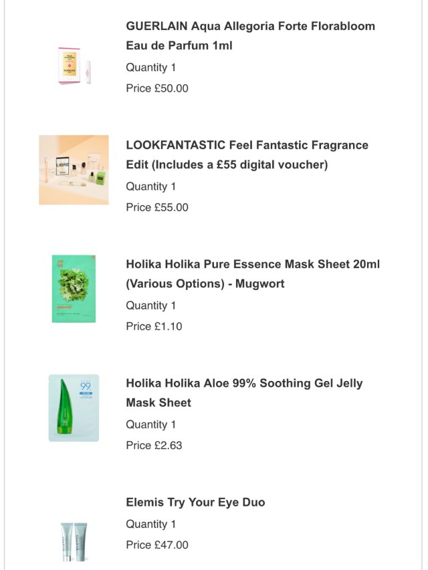Click the GUERLAIN Aqua Allegoria perfume thumbnail
This screenshot has width=428, height=570.
[74, 65]
